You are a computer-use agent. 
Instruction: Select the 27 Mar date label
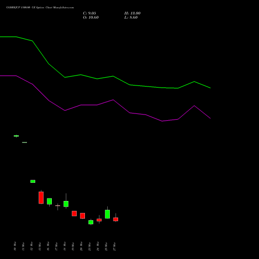tap(114, 246)
